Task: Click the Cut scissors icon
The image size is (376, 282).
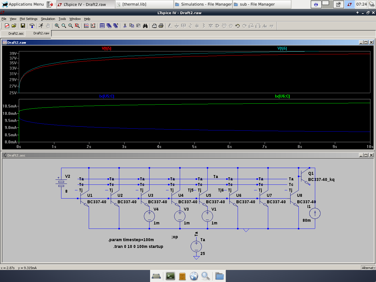Action: (x=125, y=26)
